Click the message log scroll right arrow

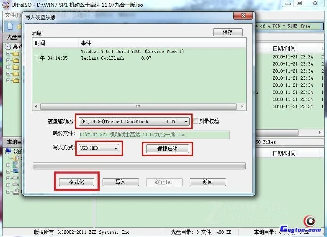(242, 106)
